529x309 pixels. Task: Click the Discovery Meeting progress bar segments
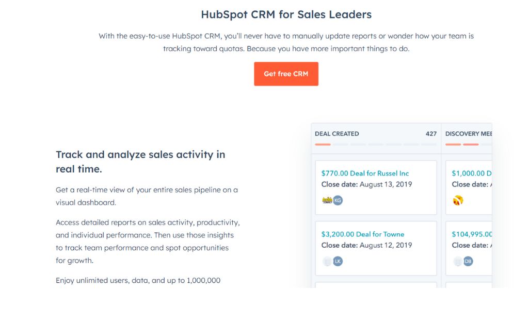(x=462, y=144)
